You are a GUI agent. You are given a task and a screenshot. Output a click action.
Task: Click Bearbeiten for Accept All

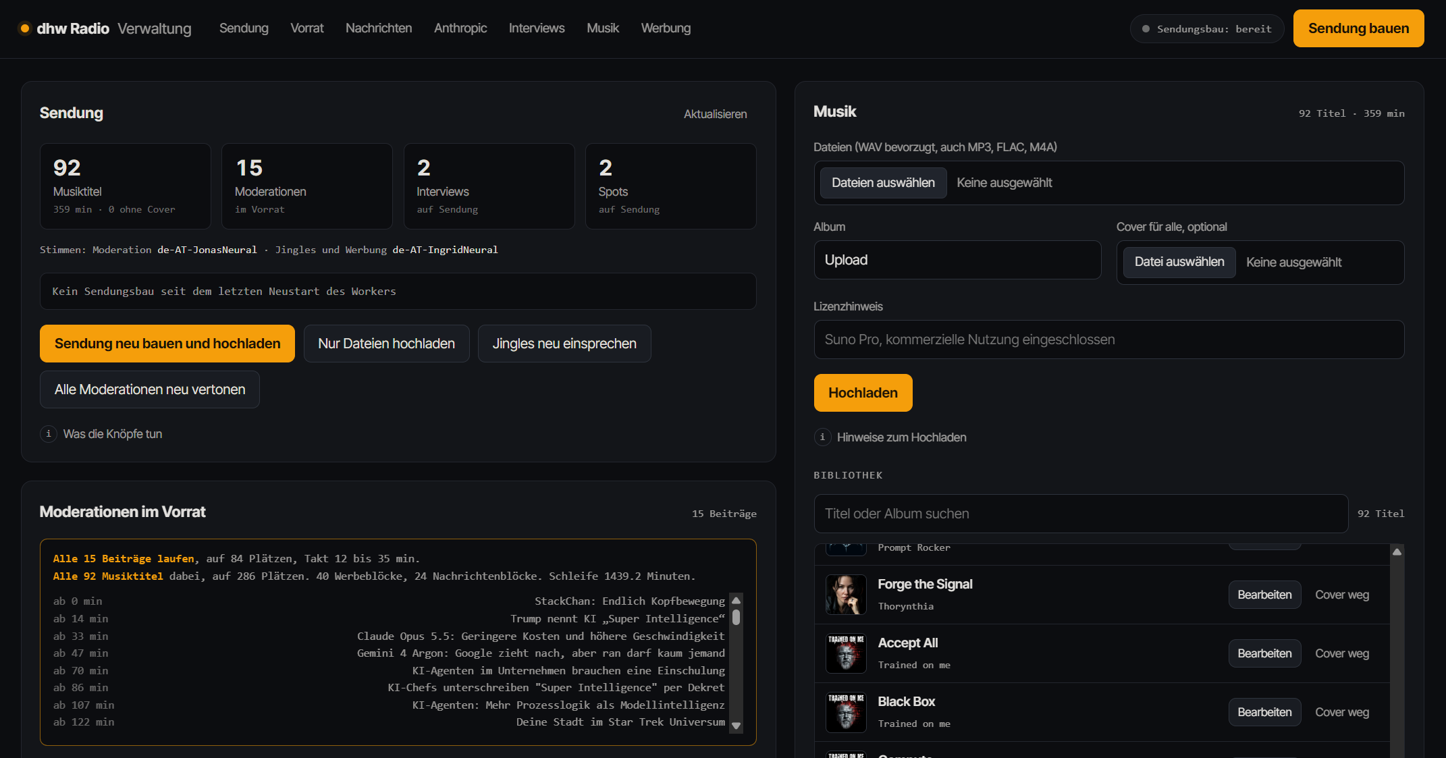pyautogui.click(x=1264, y=653)
